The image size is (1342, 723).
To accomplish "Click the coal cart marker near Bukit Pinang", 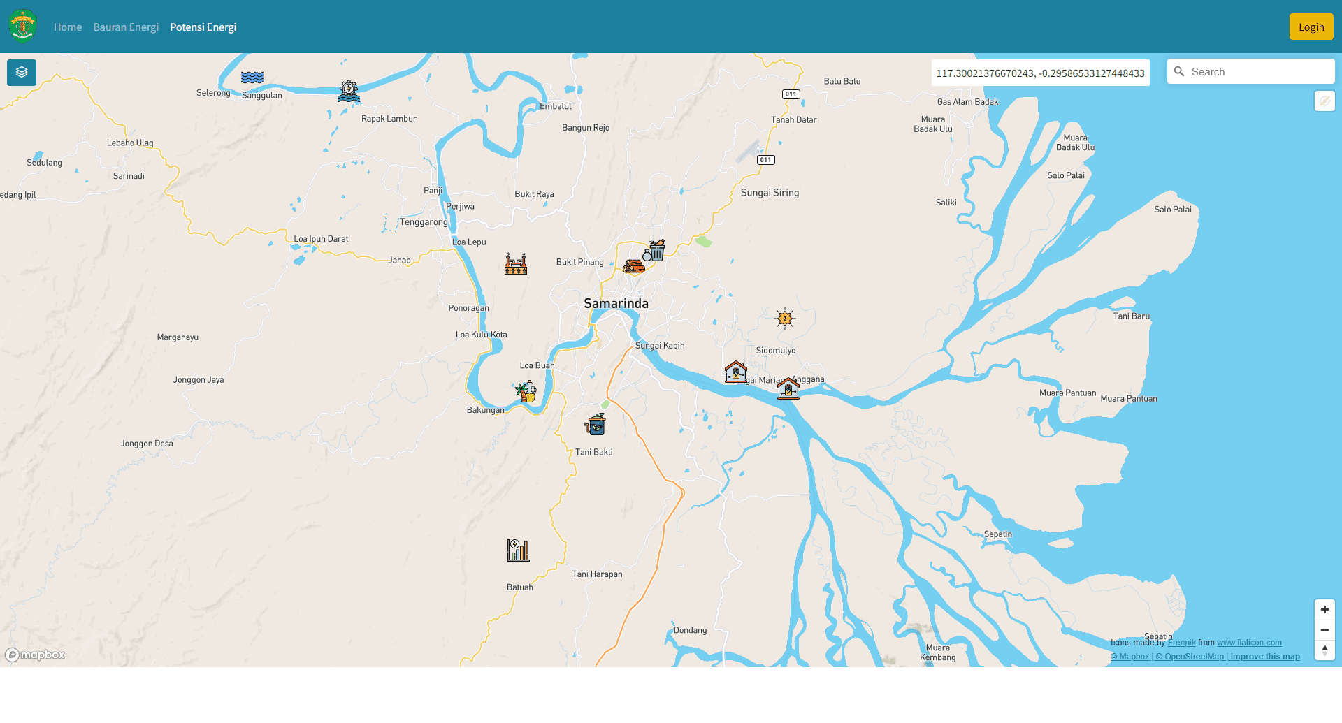I will (634, 266).
